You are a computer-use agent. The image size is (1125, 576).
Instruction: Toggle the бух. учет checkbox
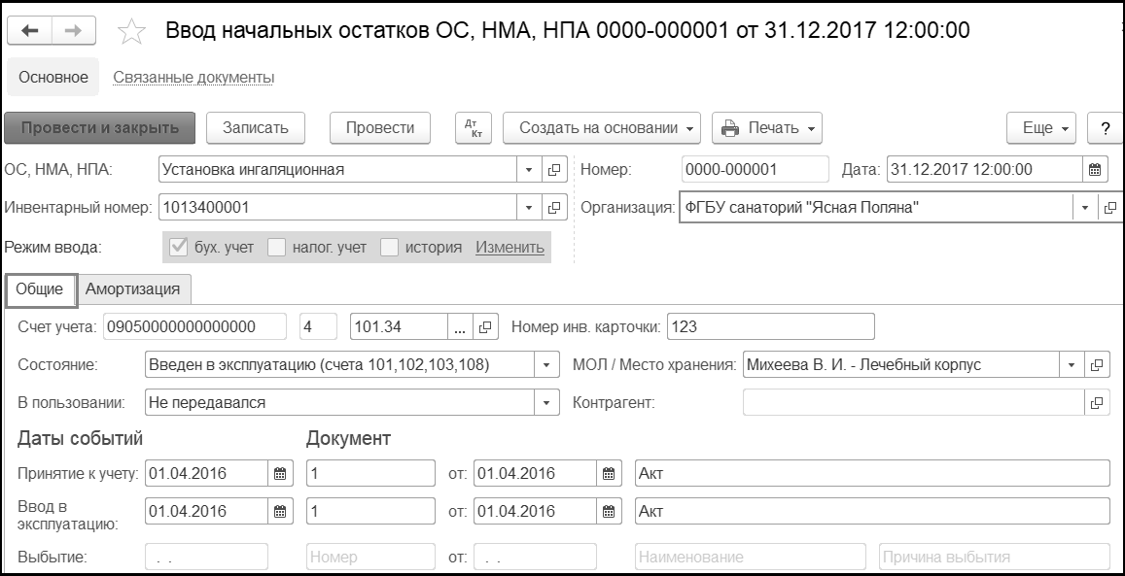(178, 247)
